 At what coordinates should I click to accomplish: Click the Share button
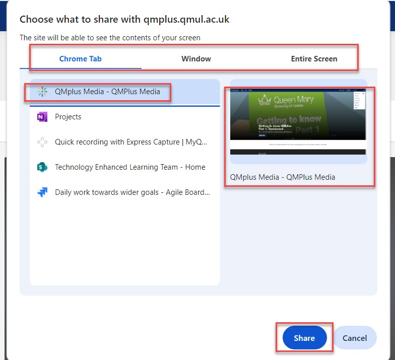304,337
